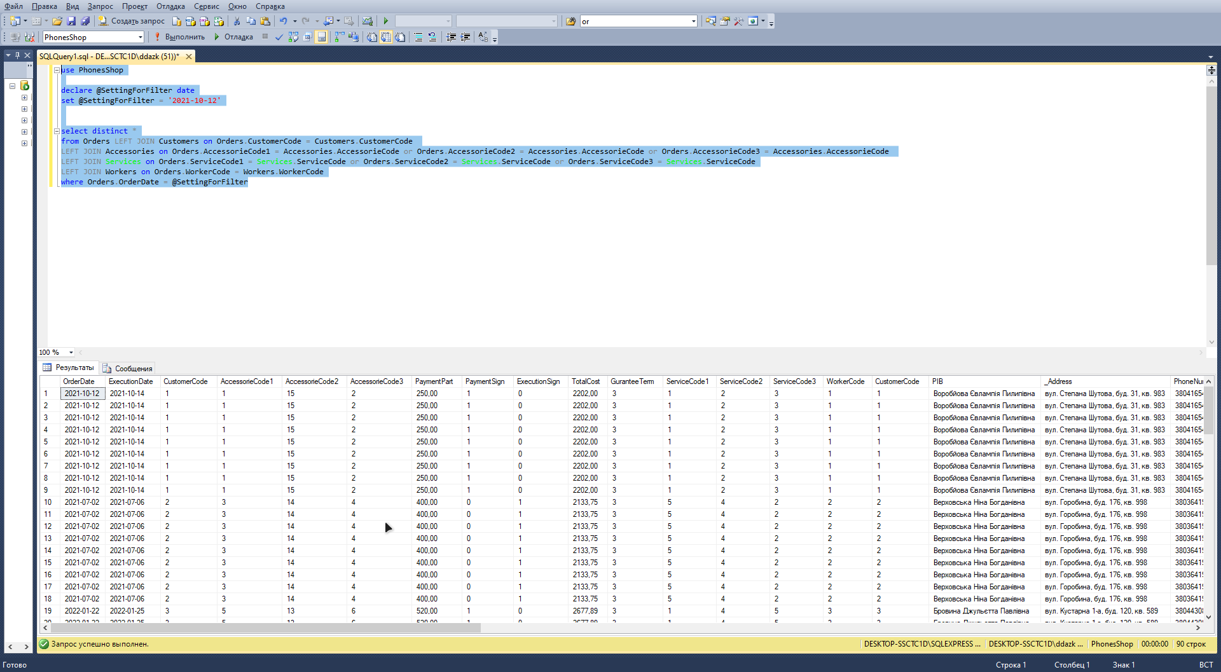Click the Connect to server icon
Screen dimensions: 1221x672
click(15, 37)
